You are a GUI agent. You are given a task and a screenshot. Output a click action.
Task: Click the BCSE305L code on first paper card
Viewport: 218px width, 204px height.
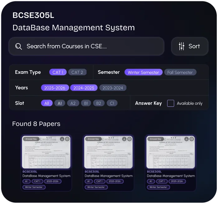click(30, 172)
